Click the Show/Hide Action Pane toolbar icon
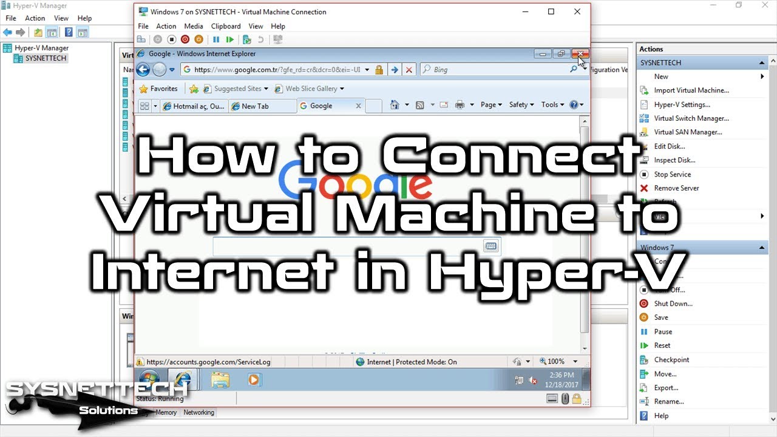 pos(83,32)
